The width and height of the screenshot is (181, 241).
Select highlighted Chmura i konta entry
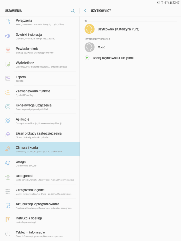click(x=40, y=149)
